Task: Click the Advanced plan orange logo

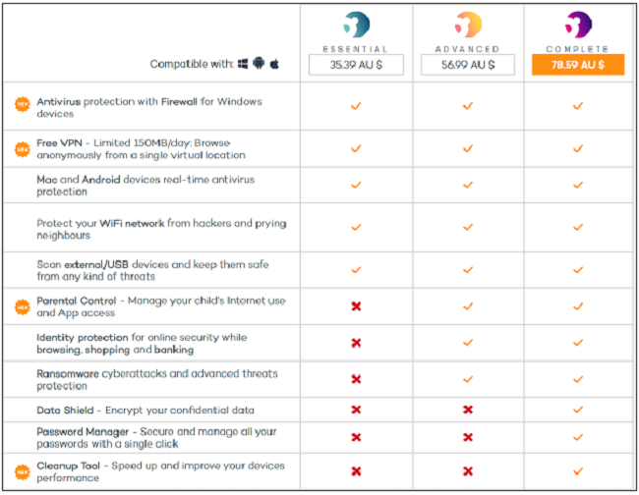Action: click(468, 25)
